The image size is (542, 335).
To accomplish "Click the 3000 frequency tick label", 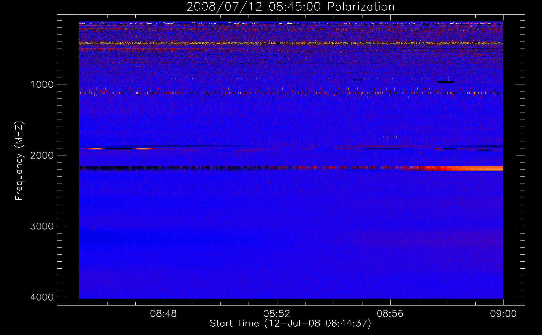I will pyautogui.click(x=42, y=226).
